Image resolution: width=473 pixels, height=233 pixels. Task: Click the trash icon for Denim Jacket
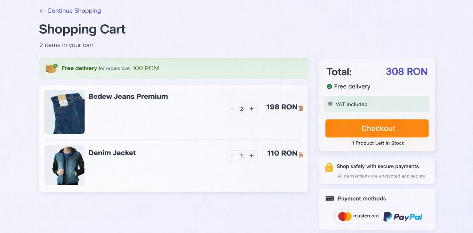[301, 154]
